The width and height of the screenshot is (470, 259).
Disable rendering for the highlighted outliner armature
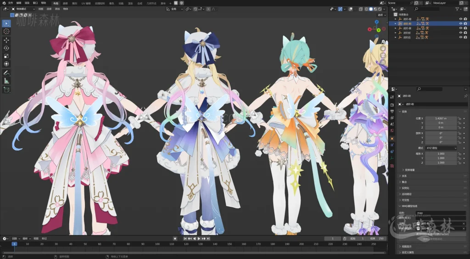(x=465, y=24)
